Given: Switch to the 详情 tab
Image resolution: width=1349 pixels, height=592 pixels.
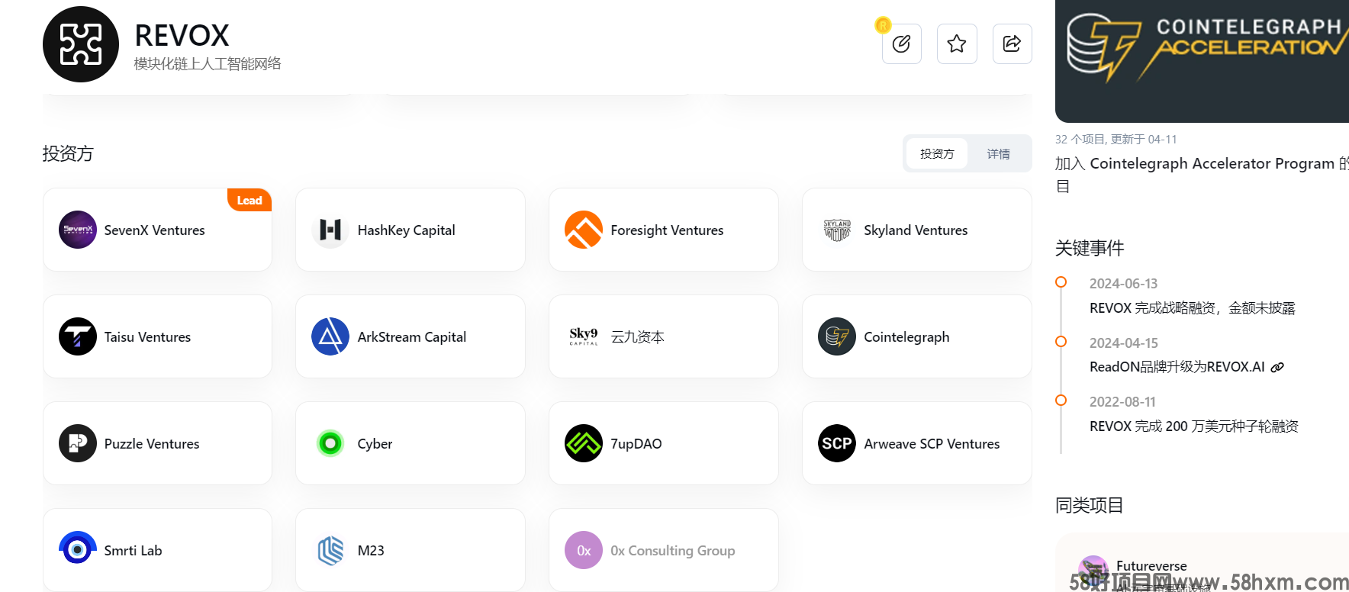Looking at the screenshot, I should tap(998, 153).
